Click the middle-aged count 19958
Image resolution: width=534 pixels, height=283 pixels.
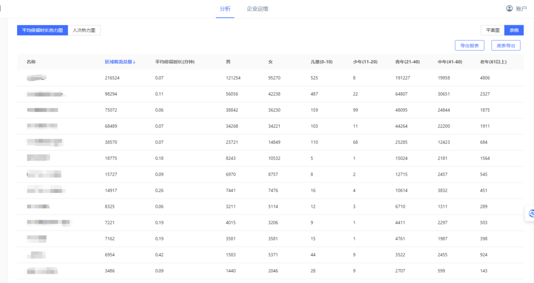(444, 78)
